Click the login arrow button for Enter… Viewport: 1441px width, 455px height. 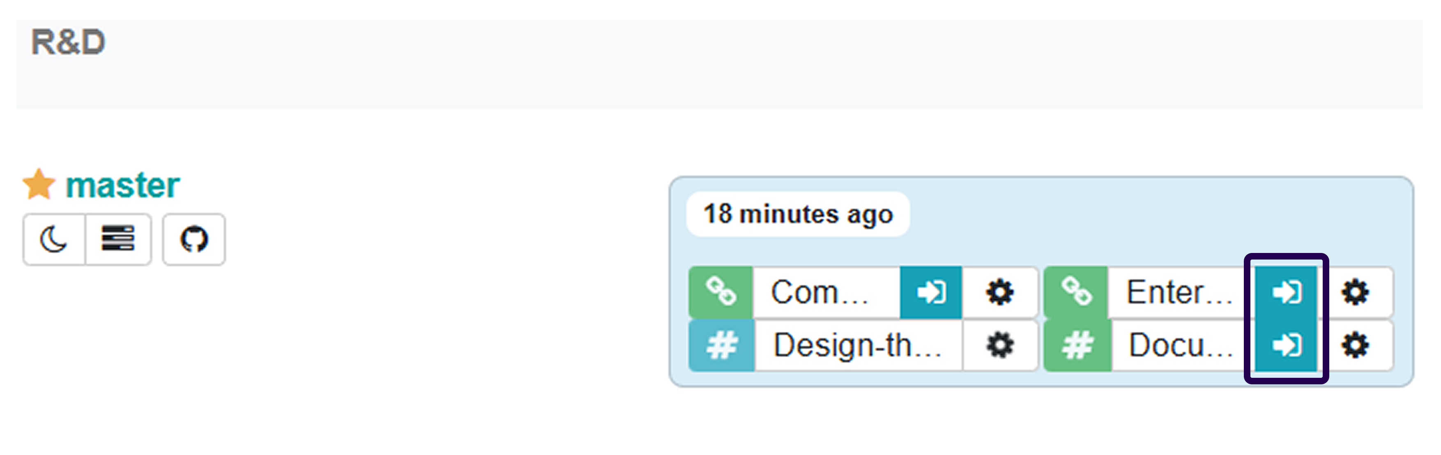pos(1286,292)
